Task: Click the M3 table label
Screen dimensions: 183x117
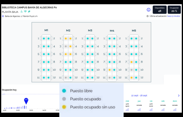Action: click(90, 30)
